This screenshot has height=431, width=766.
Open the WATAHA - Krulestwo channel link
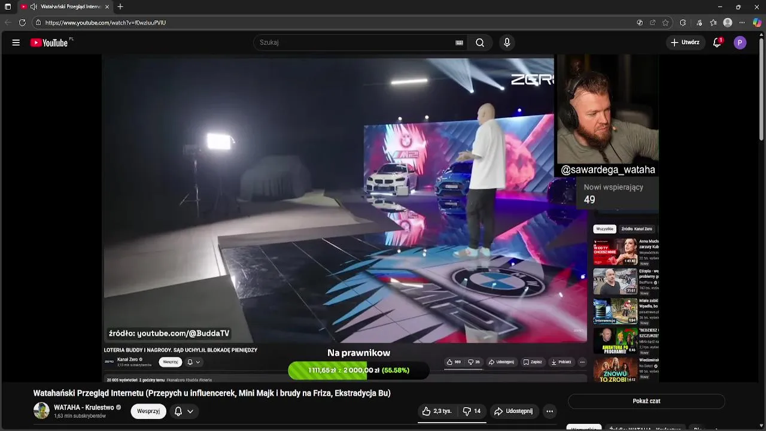tap(84, 408)
